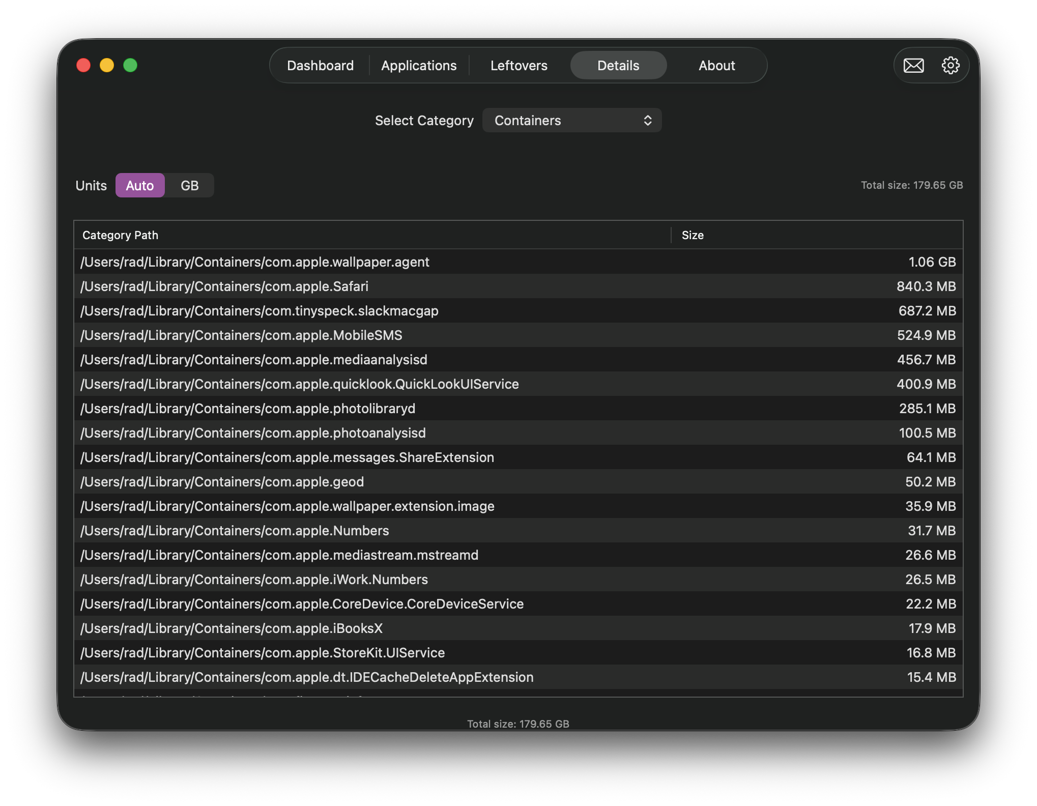Select the com.apple.iWork.Numbers row
This screenshot has width=1037, height=806.
(518, 580)
